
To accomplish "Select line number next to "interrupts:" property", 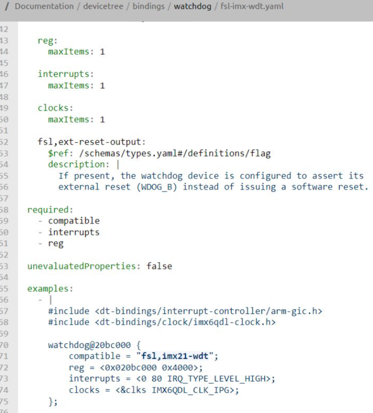I will tap(3, 74).
